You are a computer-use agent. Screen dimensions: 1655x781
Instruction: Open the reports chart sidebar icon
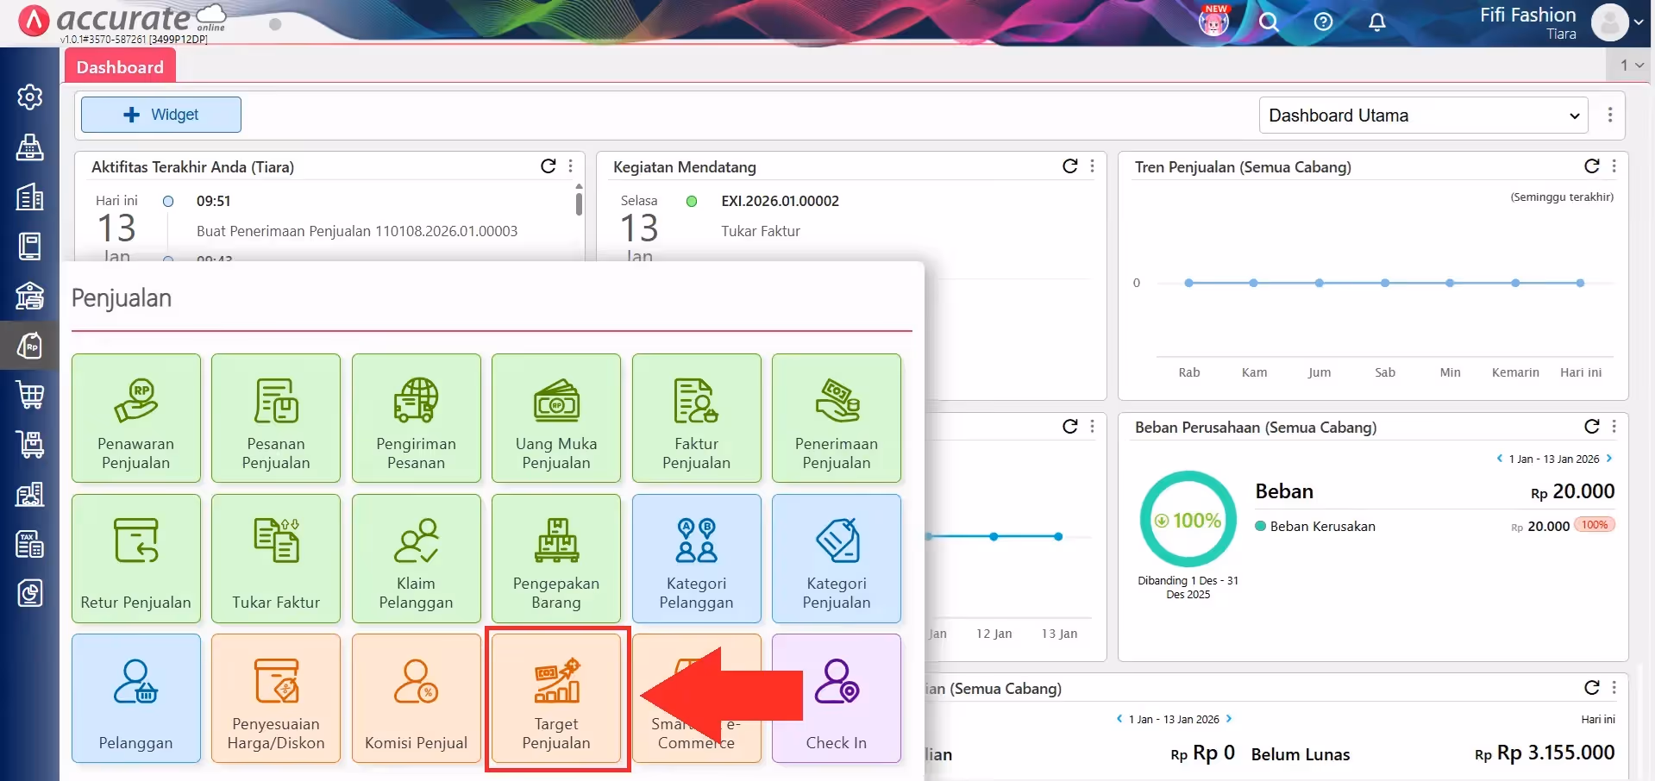point(30,593)
